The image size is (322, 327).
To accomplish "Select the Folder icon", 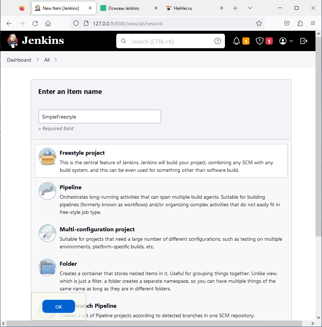I will point(47,268).
